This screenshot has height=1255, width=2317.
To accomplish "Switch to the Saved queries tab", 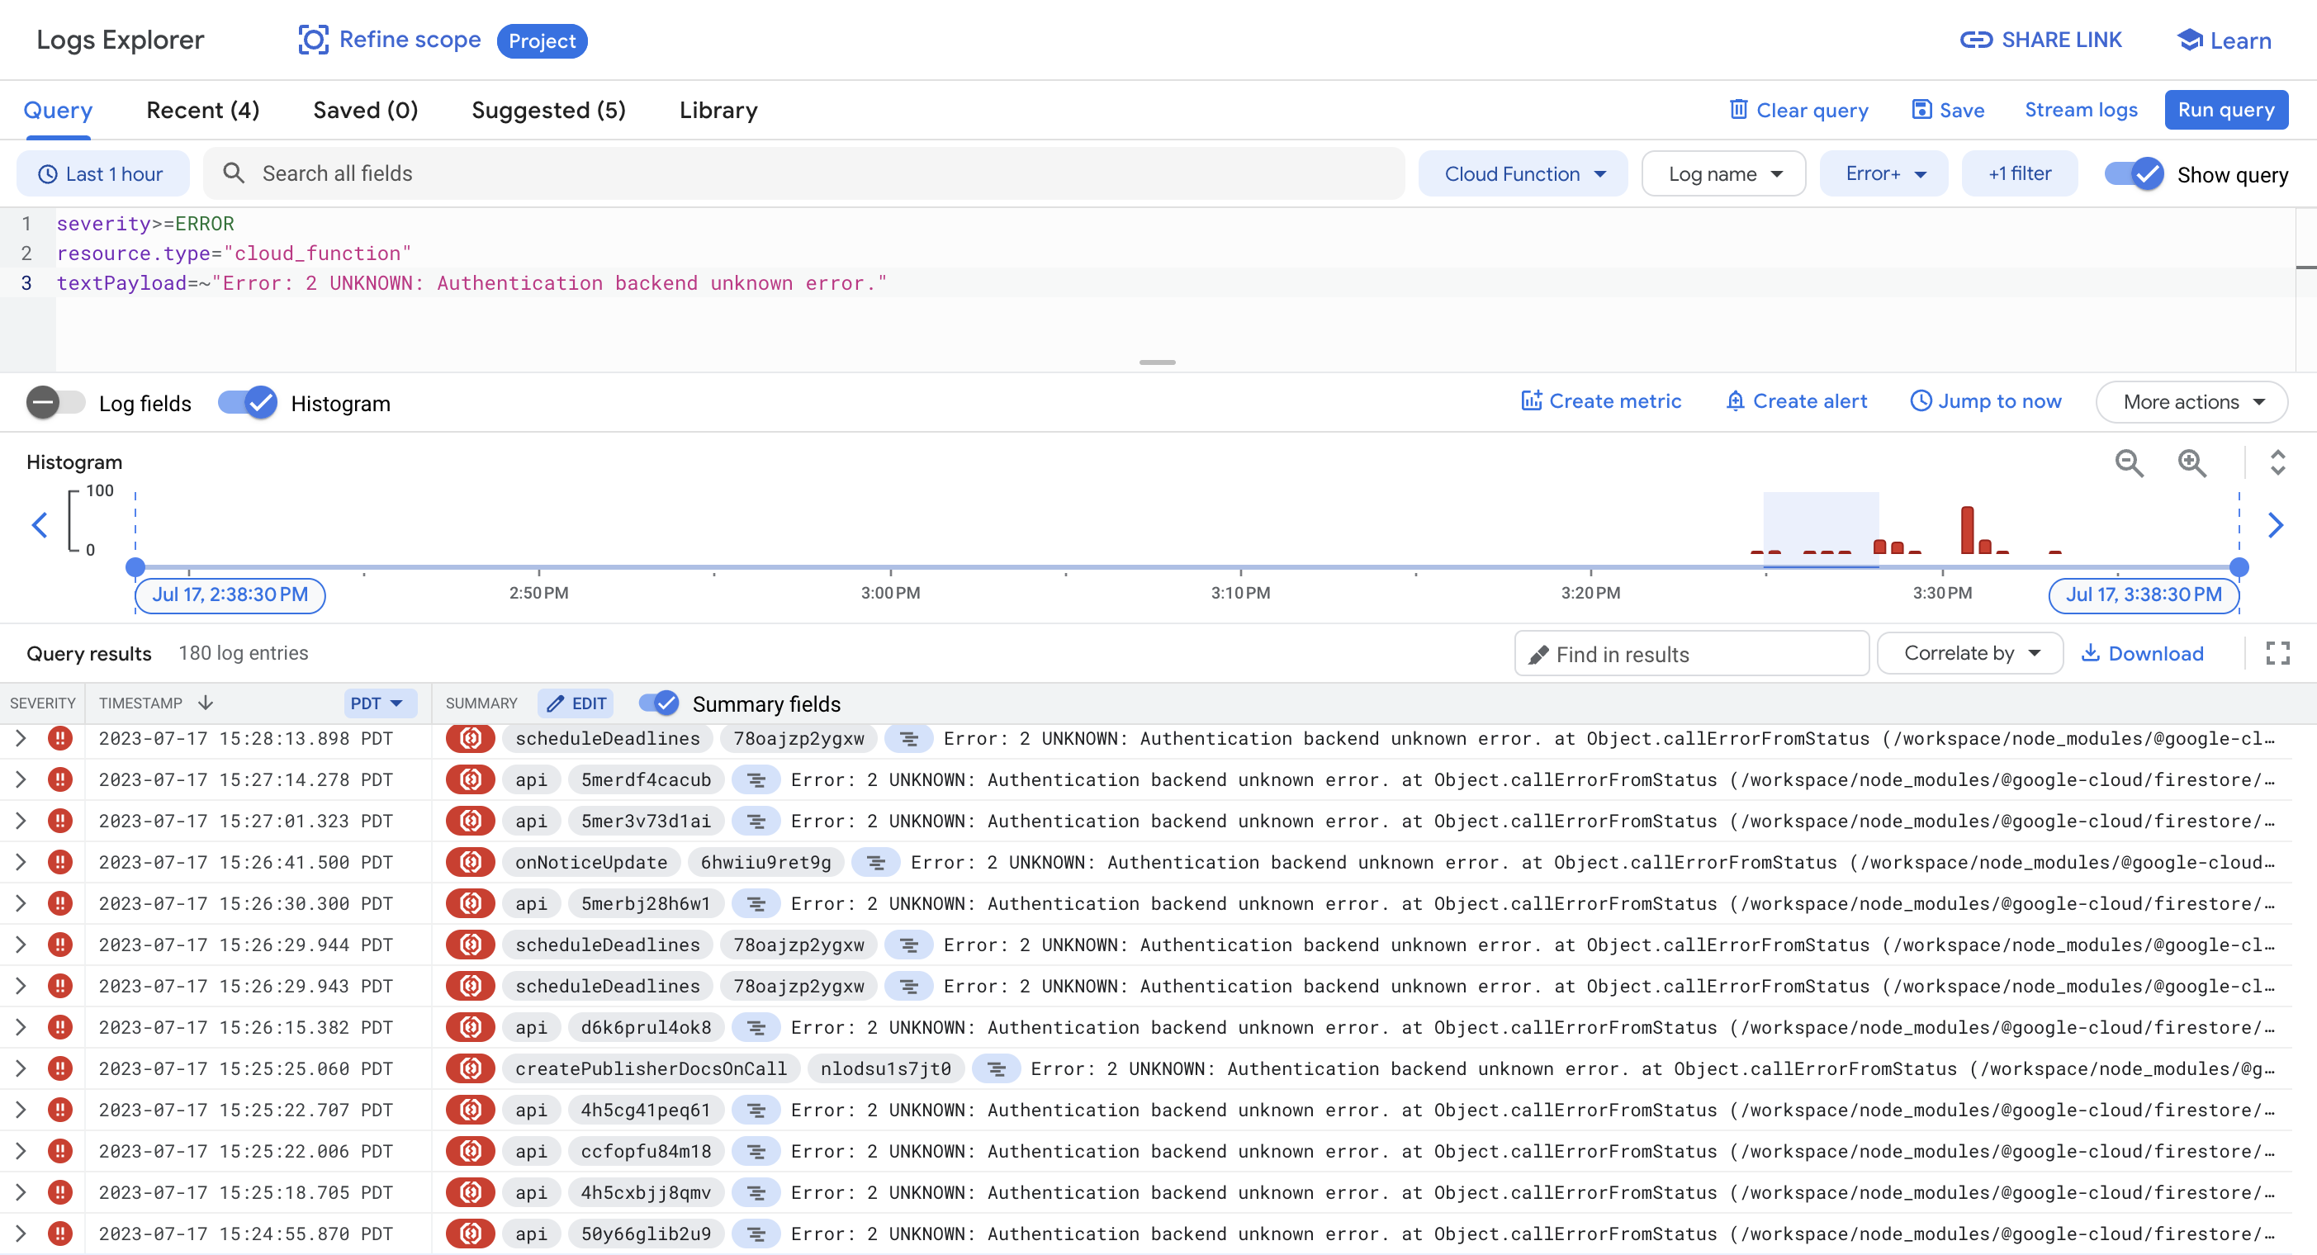I will tap(365, 109).
